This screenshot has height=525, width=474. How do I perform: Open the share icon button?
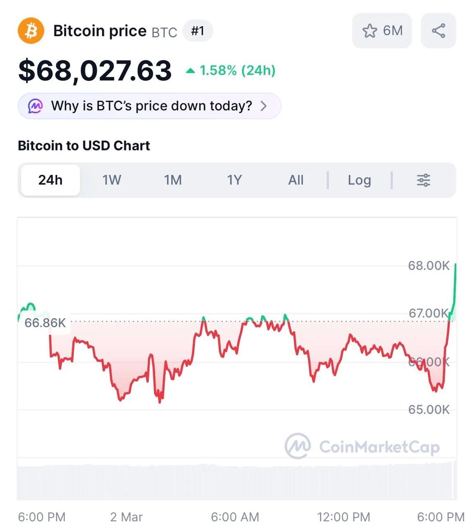pyautogui.click(x=438, y=31)
